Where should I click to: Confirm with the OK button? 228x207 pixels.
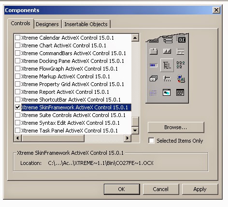tap(122, 189)
